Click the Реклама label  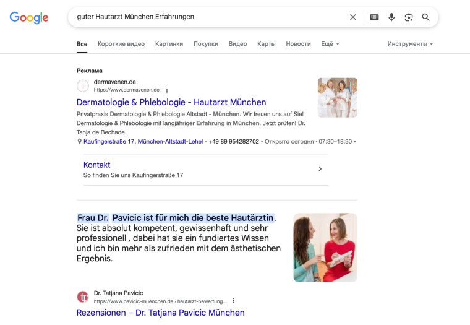(89, 71)
